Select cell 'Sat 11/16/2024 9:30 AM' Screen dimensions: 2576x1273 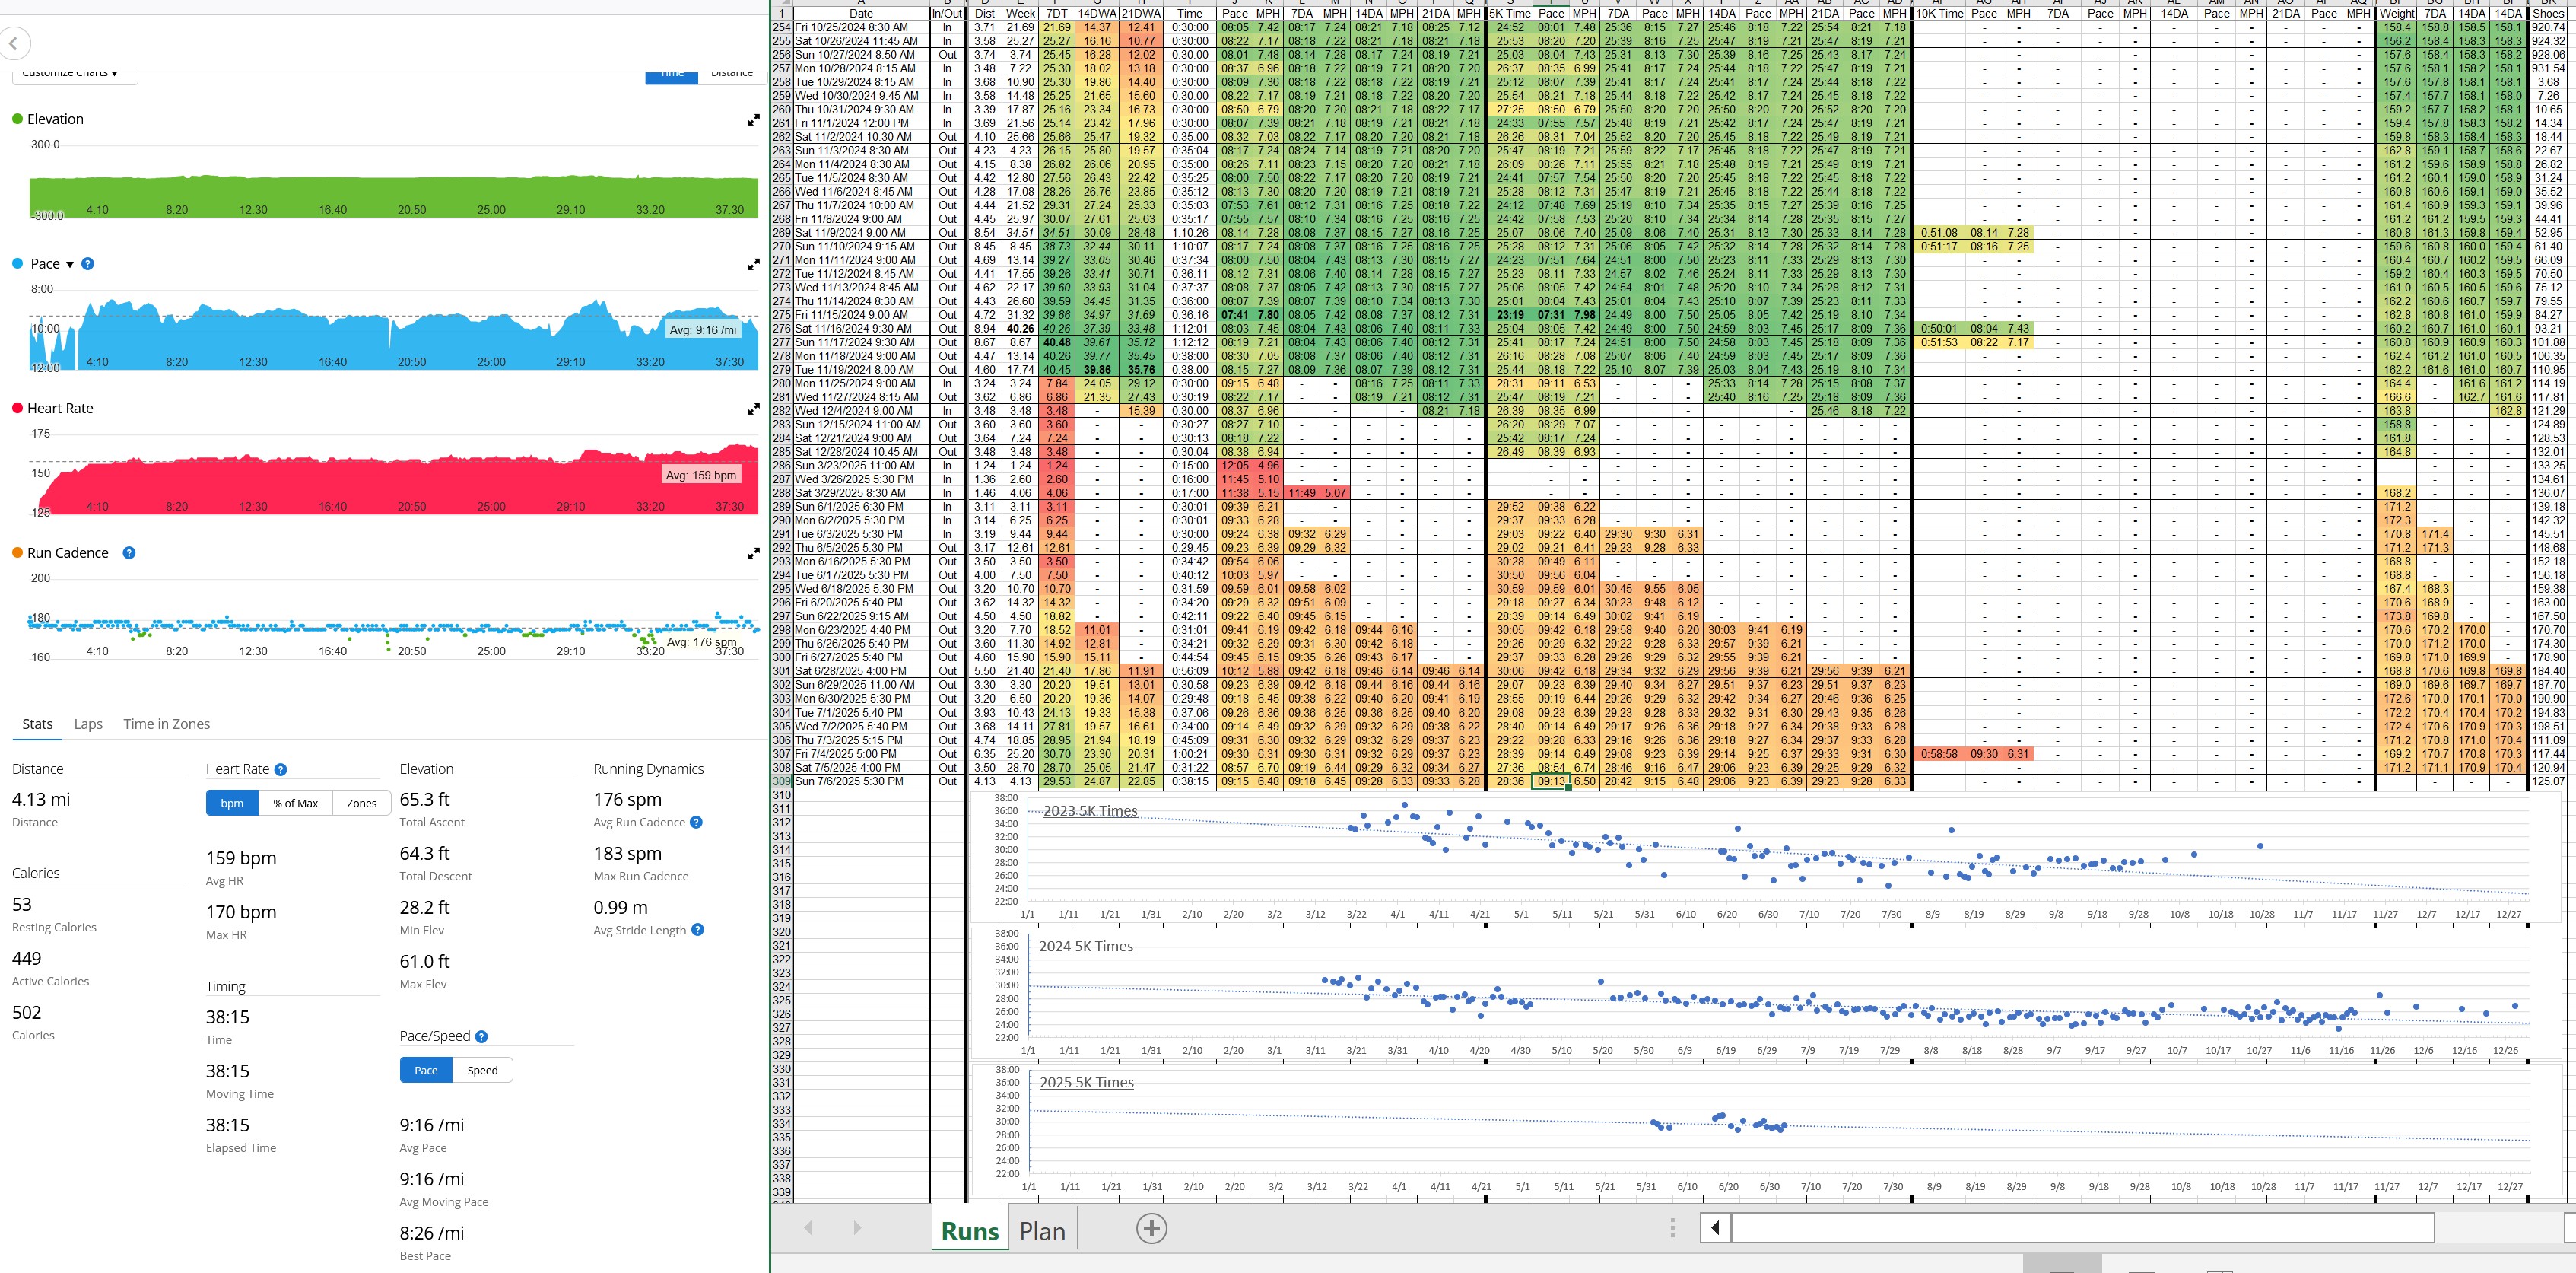pos(861,328)
